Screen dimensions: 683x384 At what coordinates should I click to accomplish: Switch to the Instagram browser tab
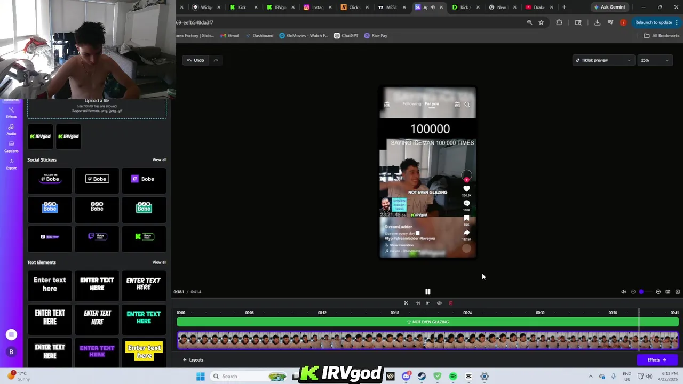tap(317, 7)
